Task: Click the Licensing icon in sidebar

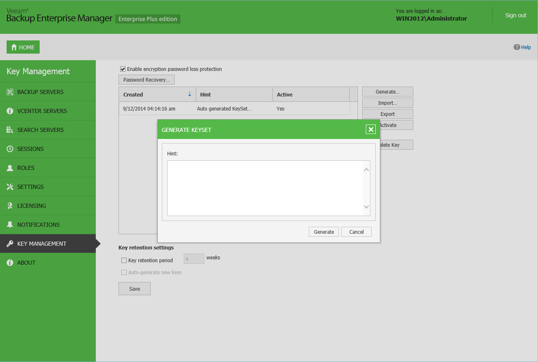Action: pyautogui.click(x=10, y=206)
